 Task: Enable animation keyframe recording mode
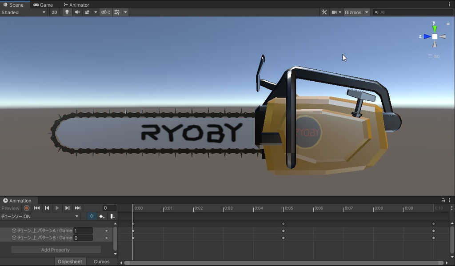[x=27, y=208]
